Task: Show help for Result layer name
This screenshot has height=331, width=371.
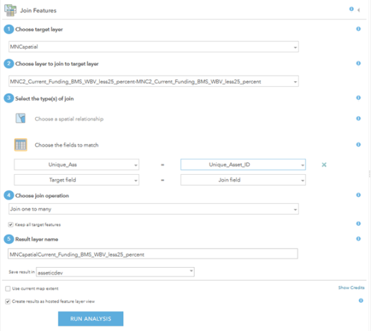Action: click(x=359, y=239)
